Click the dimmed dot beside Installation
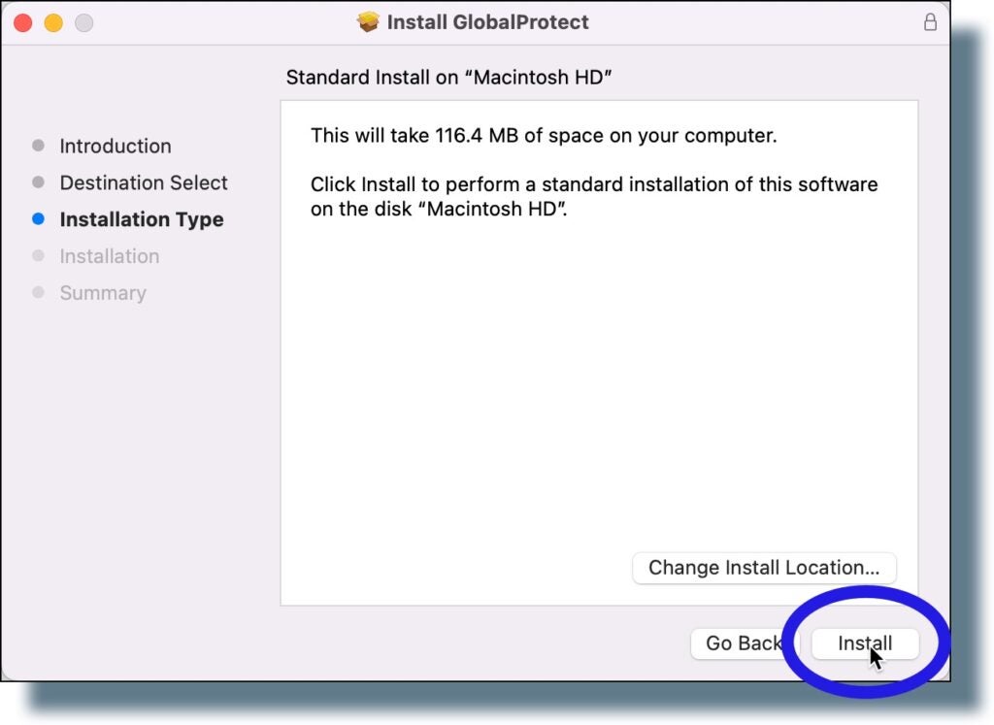The width and height of the screenshot is (994, 725). click(39, 256)
